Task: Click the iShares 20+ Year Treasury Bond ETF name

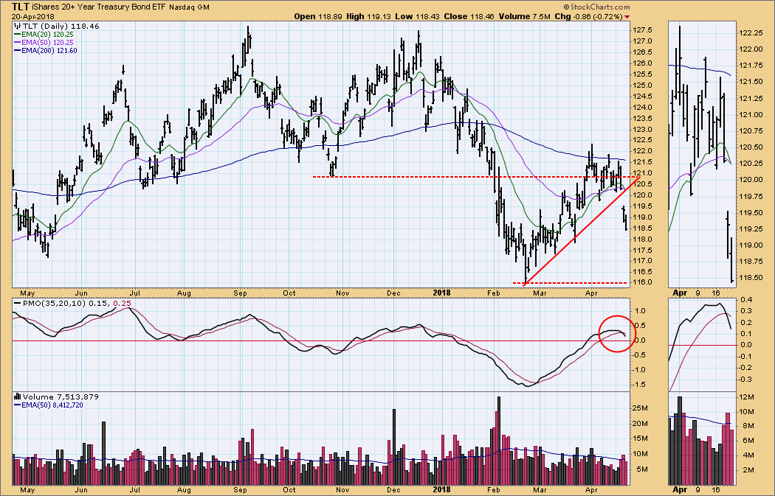Action: point(99,7)
